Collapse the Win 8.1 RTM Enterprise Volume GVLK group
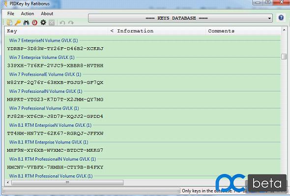The image size is (290, 196). point(49,142)
